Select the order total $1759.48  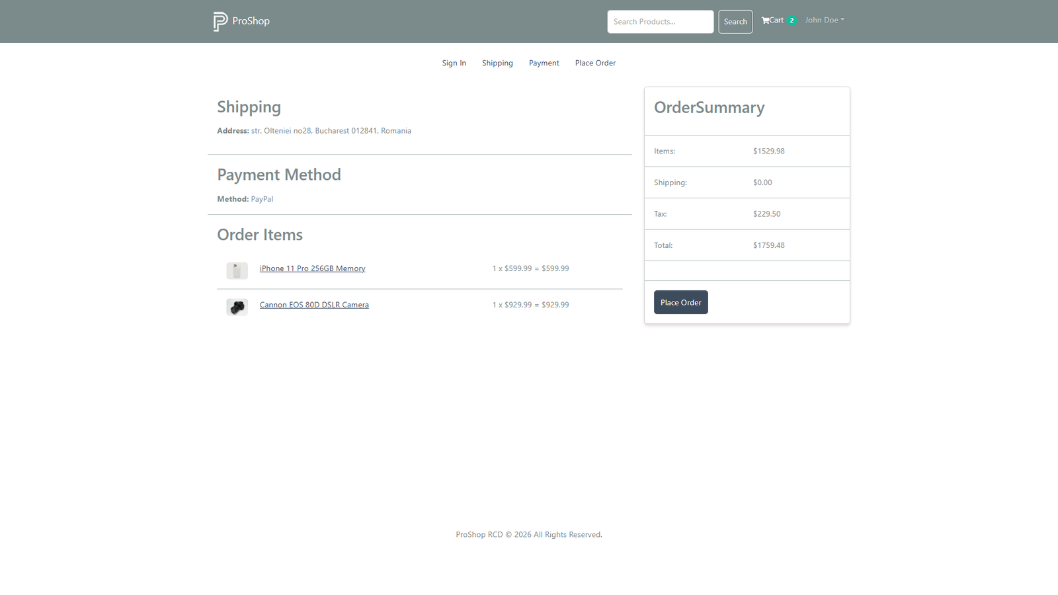point(769,245)
